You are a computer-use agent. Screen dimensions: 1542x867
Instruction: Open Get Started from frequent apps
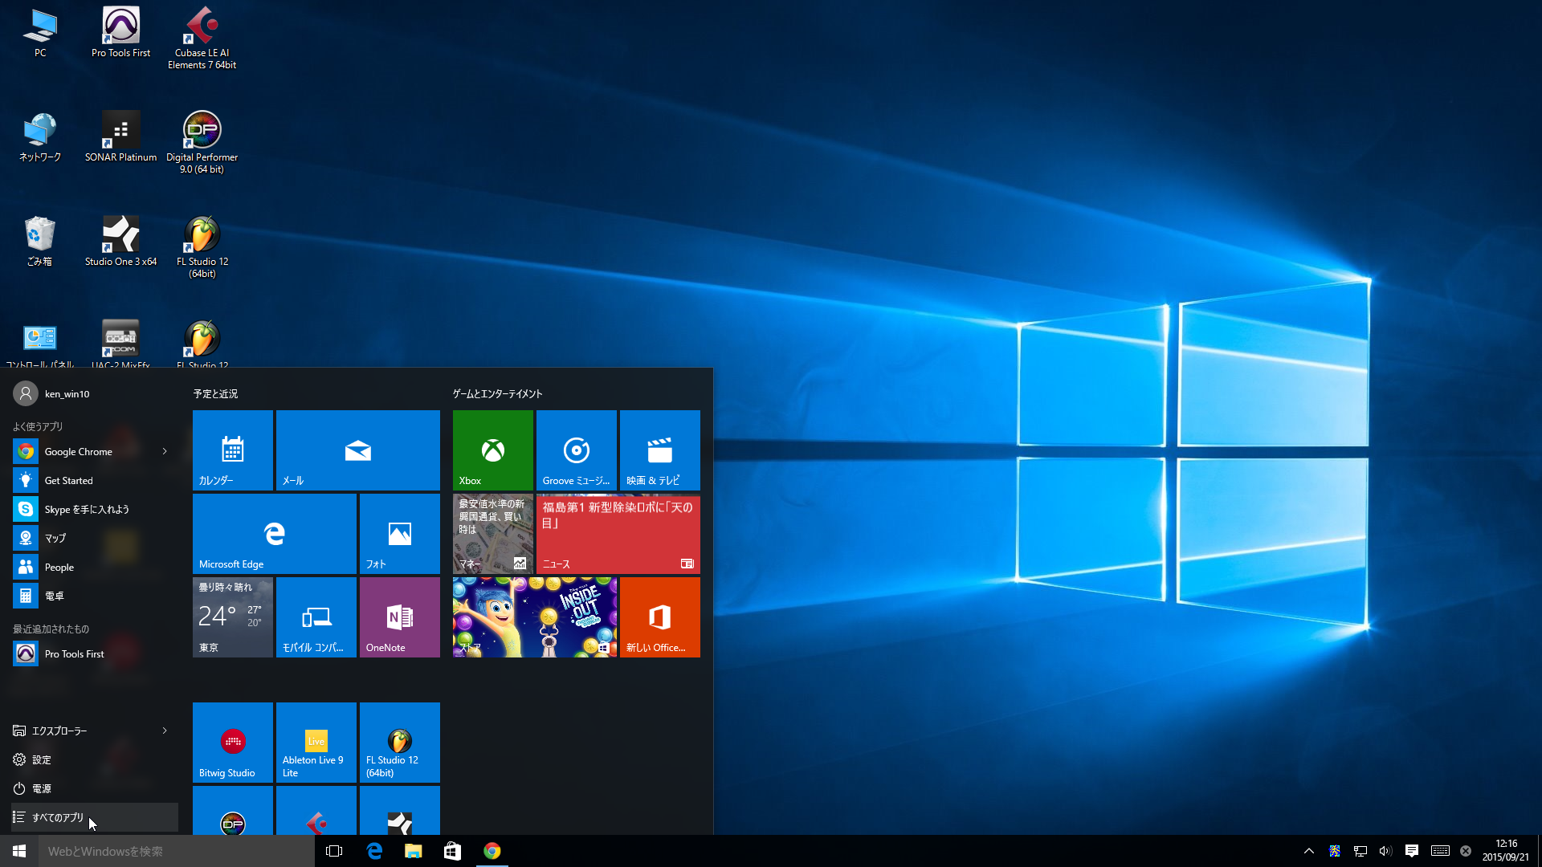pos(95,480)
